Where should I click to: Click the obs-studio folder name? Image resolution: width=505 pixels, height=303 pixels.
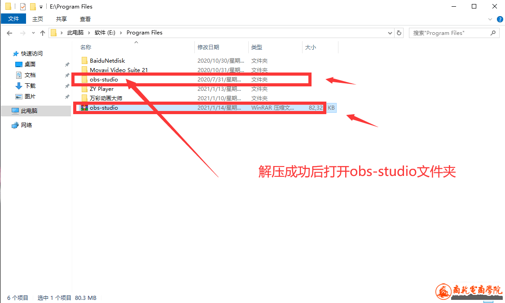pyautogui.click(x=104, y=79)
